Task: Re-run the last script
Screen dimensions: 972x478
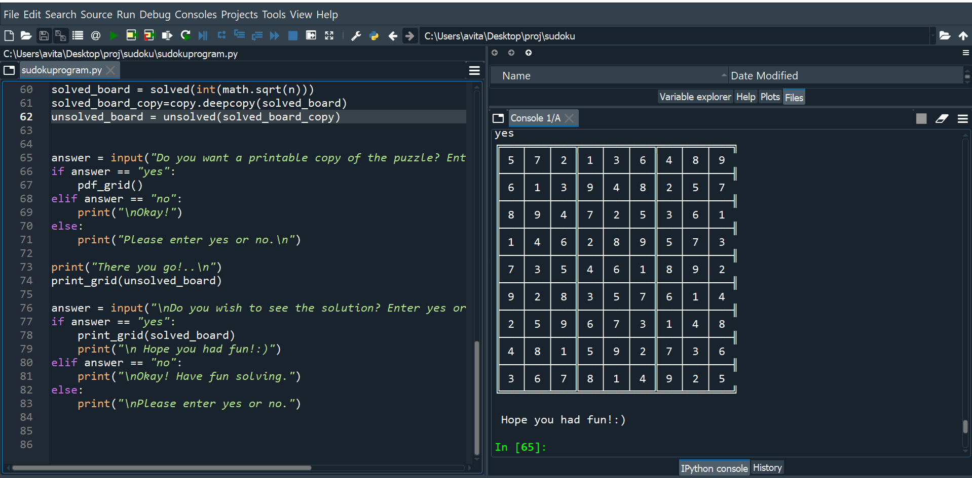Action: tap(185, 35)
